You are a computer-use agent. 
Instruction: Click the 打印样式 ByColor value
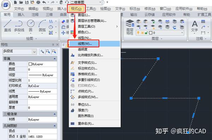click(x=42, y=86)
